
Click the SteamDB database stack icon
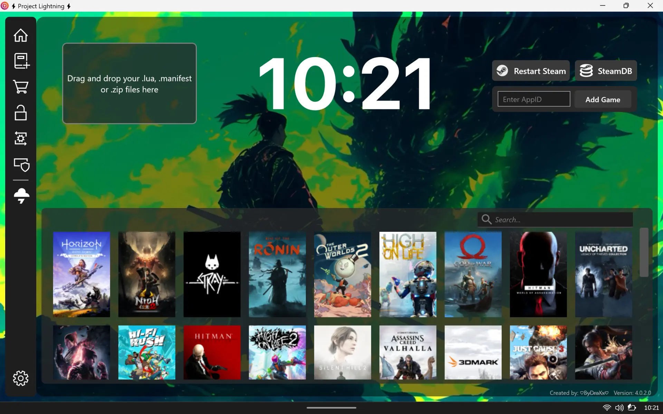(586, 71)
